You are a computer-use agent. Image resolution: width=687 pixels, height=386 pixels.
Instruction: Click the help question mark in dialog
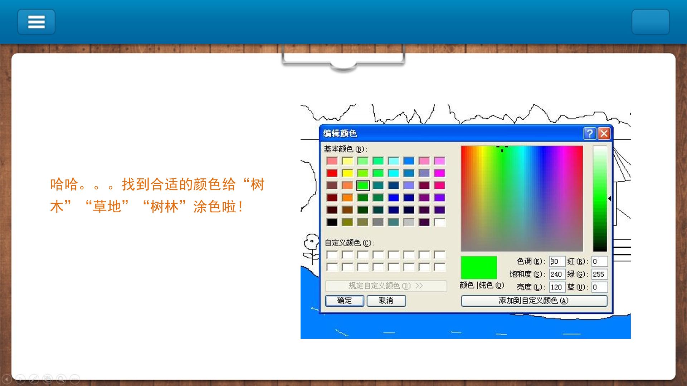coord(590,133)
